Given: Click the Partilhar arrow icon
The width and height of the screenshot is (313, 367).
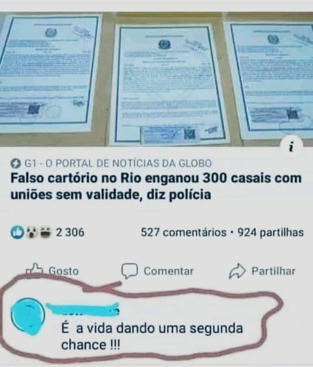Looking at the screenshot, I should point(237,271).
